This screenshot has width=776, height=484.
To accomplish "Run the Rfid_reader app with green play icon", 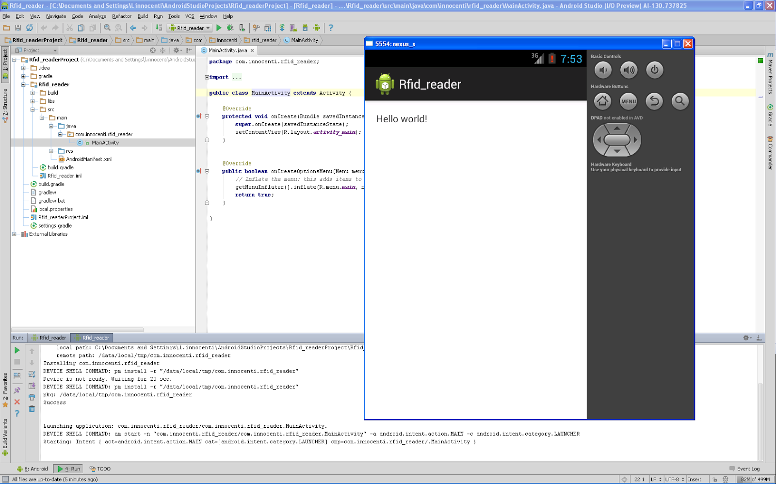I will [219, 28].
